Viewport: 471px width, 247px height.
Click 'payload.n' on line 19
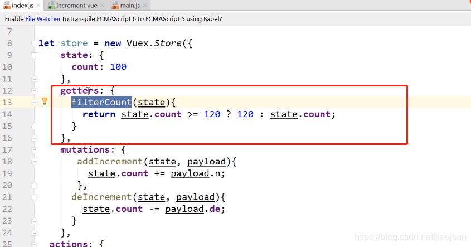pos(195,173)
